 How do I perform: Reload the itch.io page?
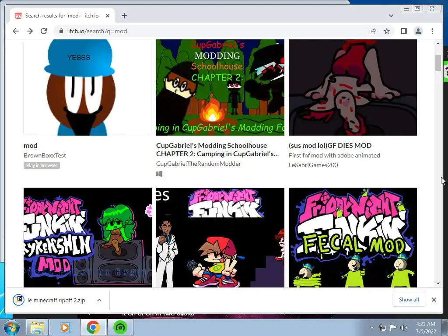point(44,31)
